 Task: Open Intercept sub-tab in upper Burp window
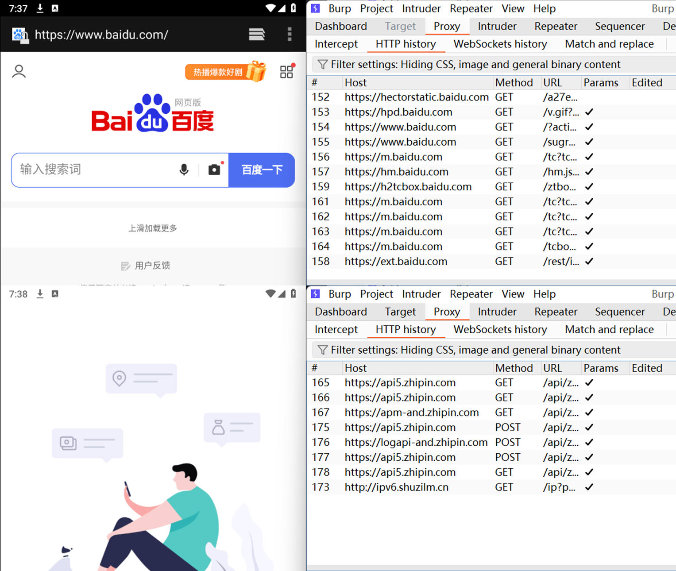(336, 44)
